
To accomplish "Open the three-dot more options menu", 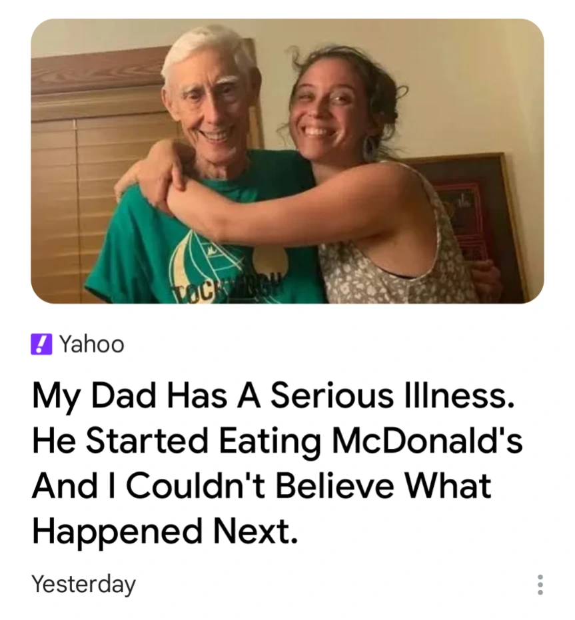I will pyautogui.click(x=540, y=585).
